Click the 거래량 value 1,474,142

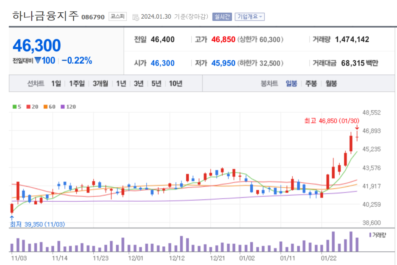[352, 39]
